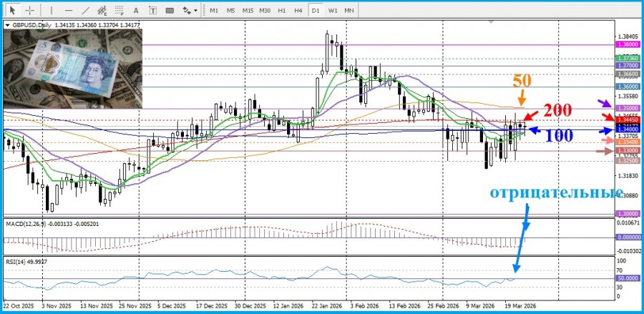Expand the GBPUSD,Daily chart title triangle
Viewport: 644px width, 314px height.
7,26
